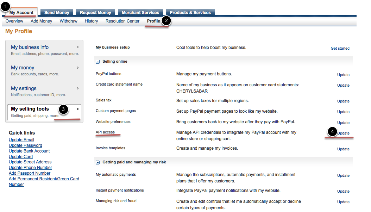Click My automatic payments label

(116, 174)
